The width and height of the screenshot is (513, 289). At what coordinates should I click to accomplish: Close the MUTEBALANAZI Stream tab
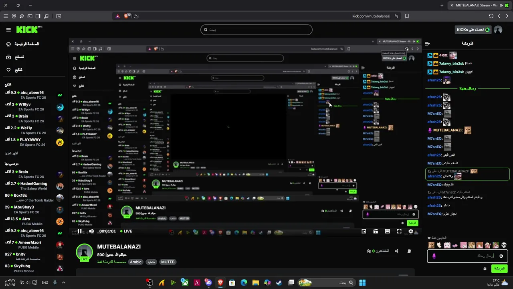click(x=452, y=5)
